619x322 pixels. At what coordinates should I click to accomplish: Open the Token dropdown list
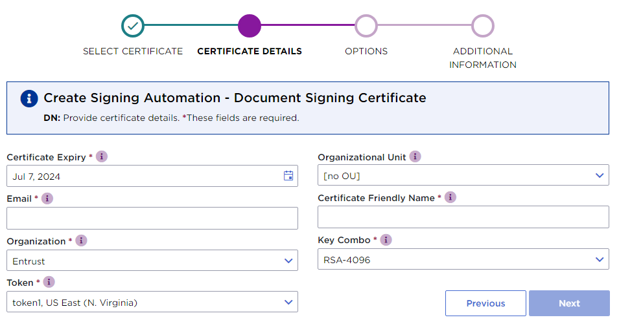[152, 302]
